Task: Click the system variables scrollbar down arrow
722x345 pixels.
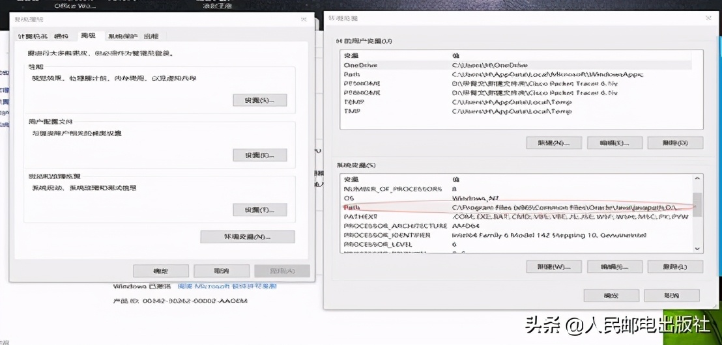Action: pyautogui.click(x=697, y=249)
